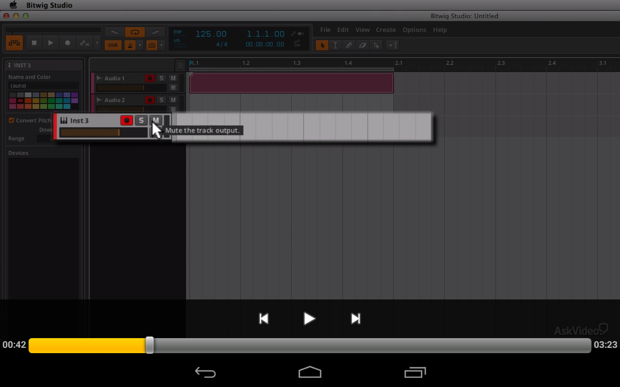Image resolution: width=620 pixels, height=387 pixels.
Task: Toggle the punch-in button
Action: coord(114,32)
